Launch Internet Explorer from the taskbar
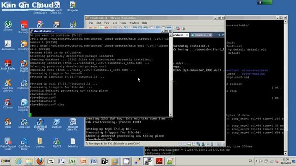This screenshot has height=166, width=296. tap(18, 161)
